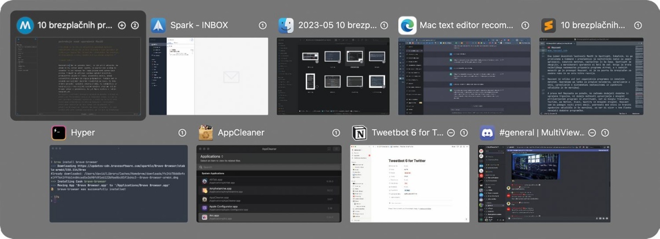Switch to the Discord window thumbnail
The width and height of the screenshot is (660, 239).
544,184
